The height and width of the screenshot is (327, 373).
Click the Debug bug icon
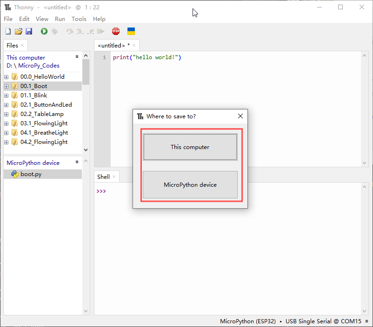pyautogui.click(x=55, y=31)
